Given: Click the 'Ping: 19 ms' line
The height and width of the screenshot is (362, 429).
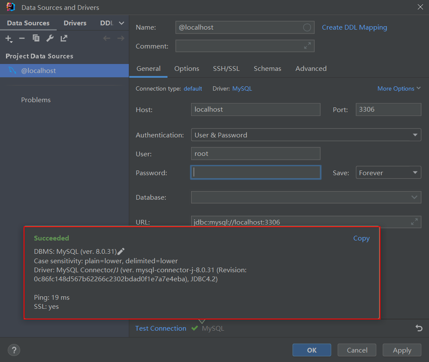Looking at the screenshot, I should [x=52, y=298].
